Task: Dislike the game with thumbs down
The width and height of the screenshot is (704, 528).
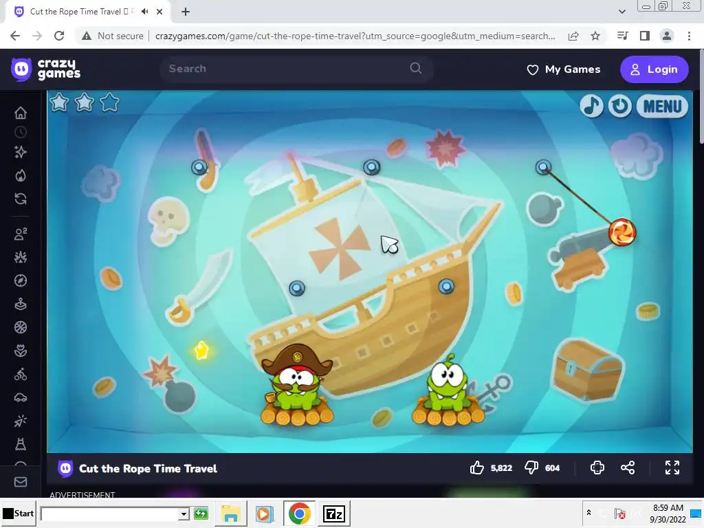Action: [x=531, y=467]
